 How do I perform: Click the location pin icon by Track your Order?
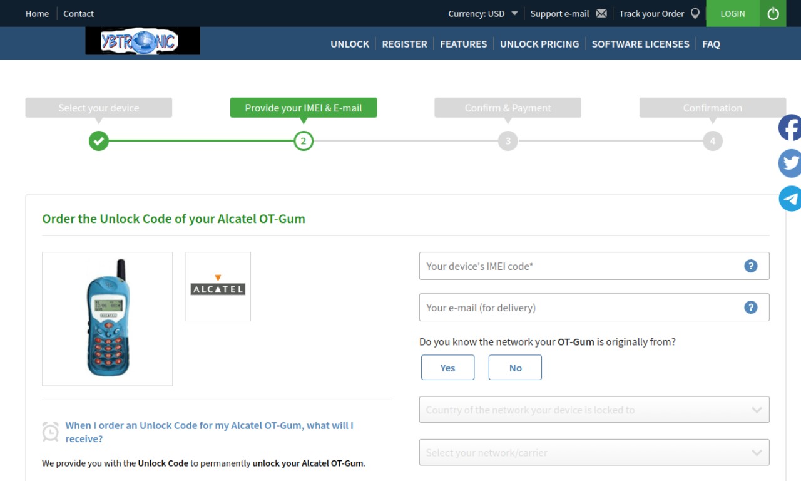(x=695, y=14)
